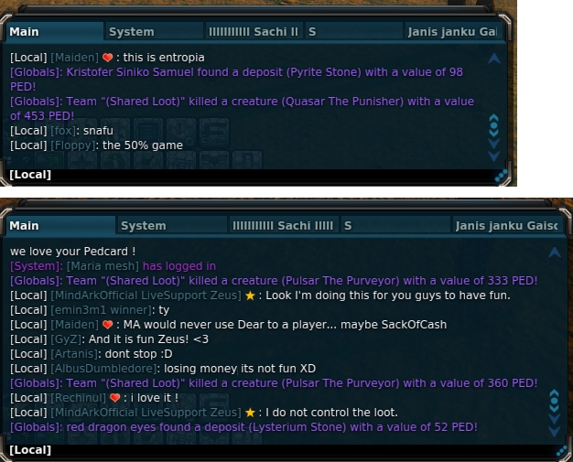Click the scroll-up arrow in upper chat window
The height and width of the screenshot is (462, 573).
494,59
